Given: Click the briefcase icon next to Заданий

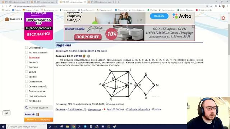Looking at the screenshot, I should click(7, 19).
